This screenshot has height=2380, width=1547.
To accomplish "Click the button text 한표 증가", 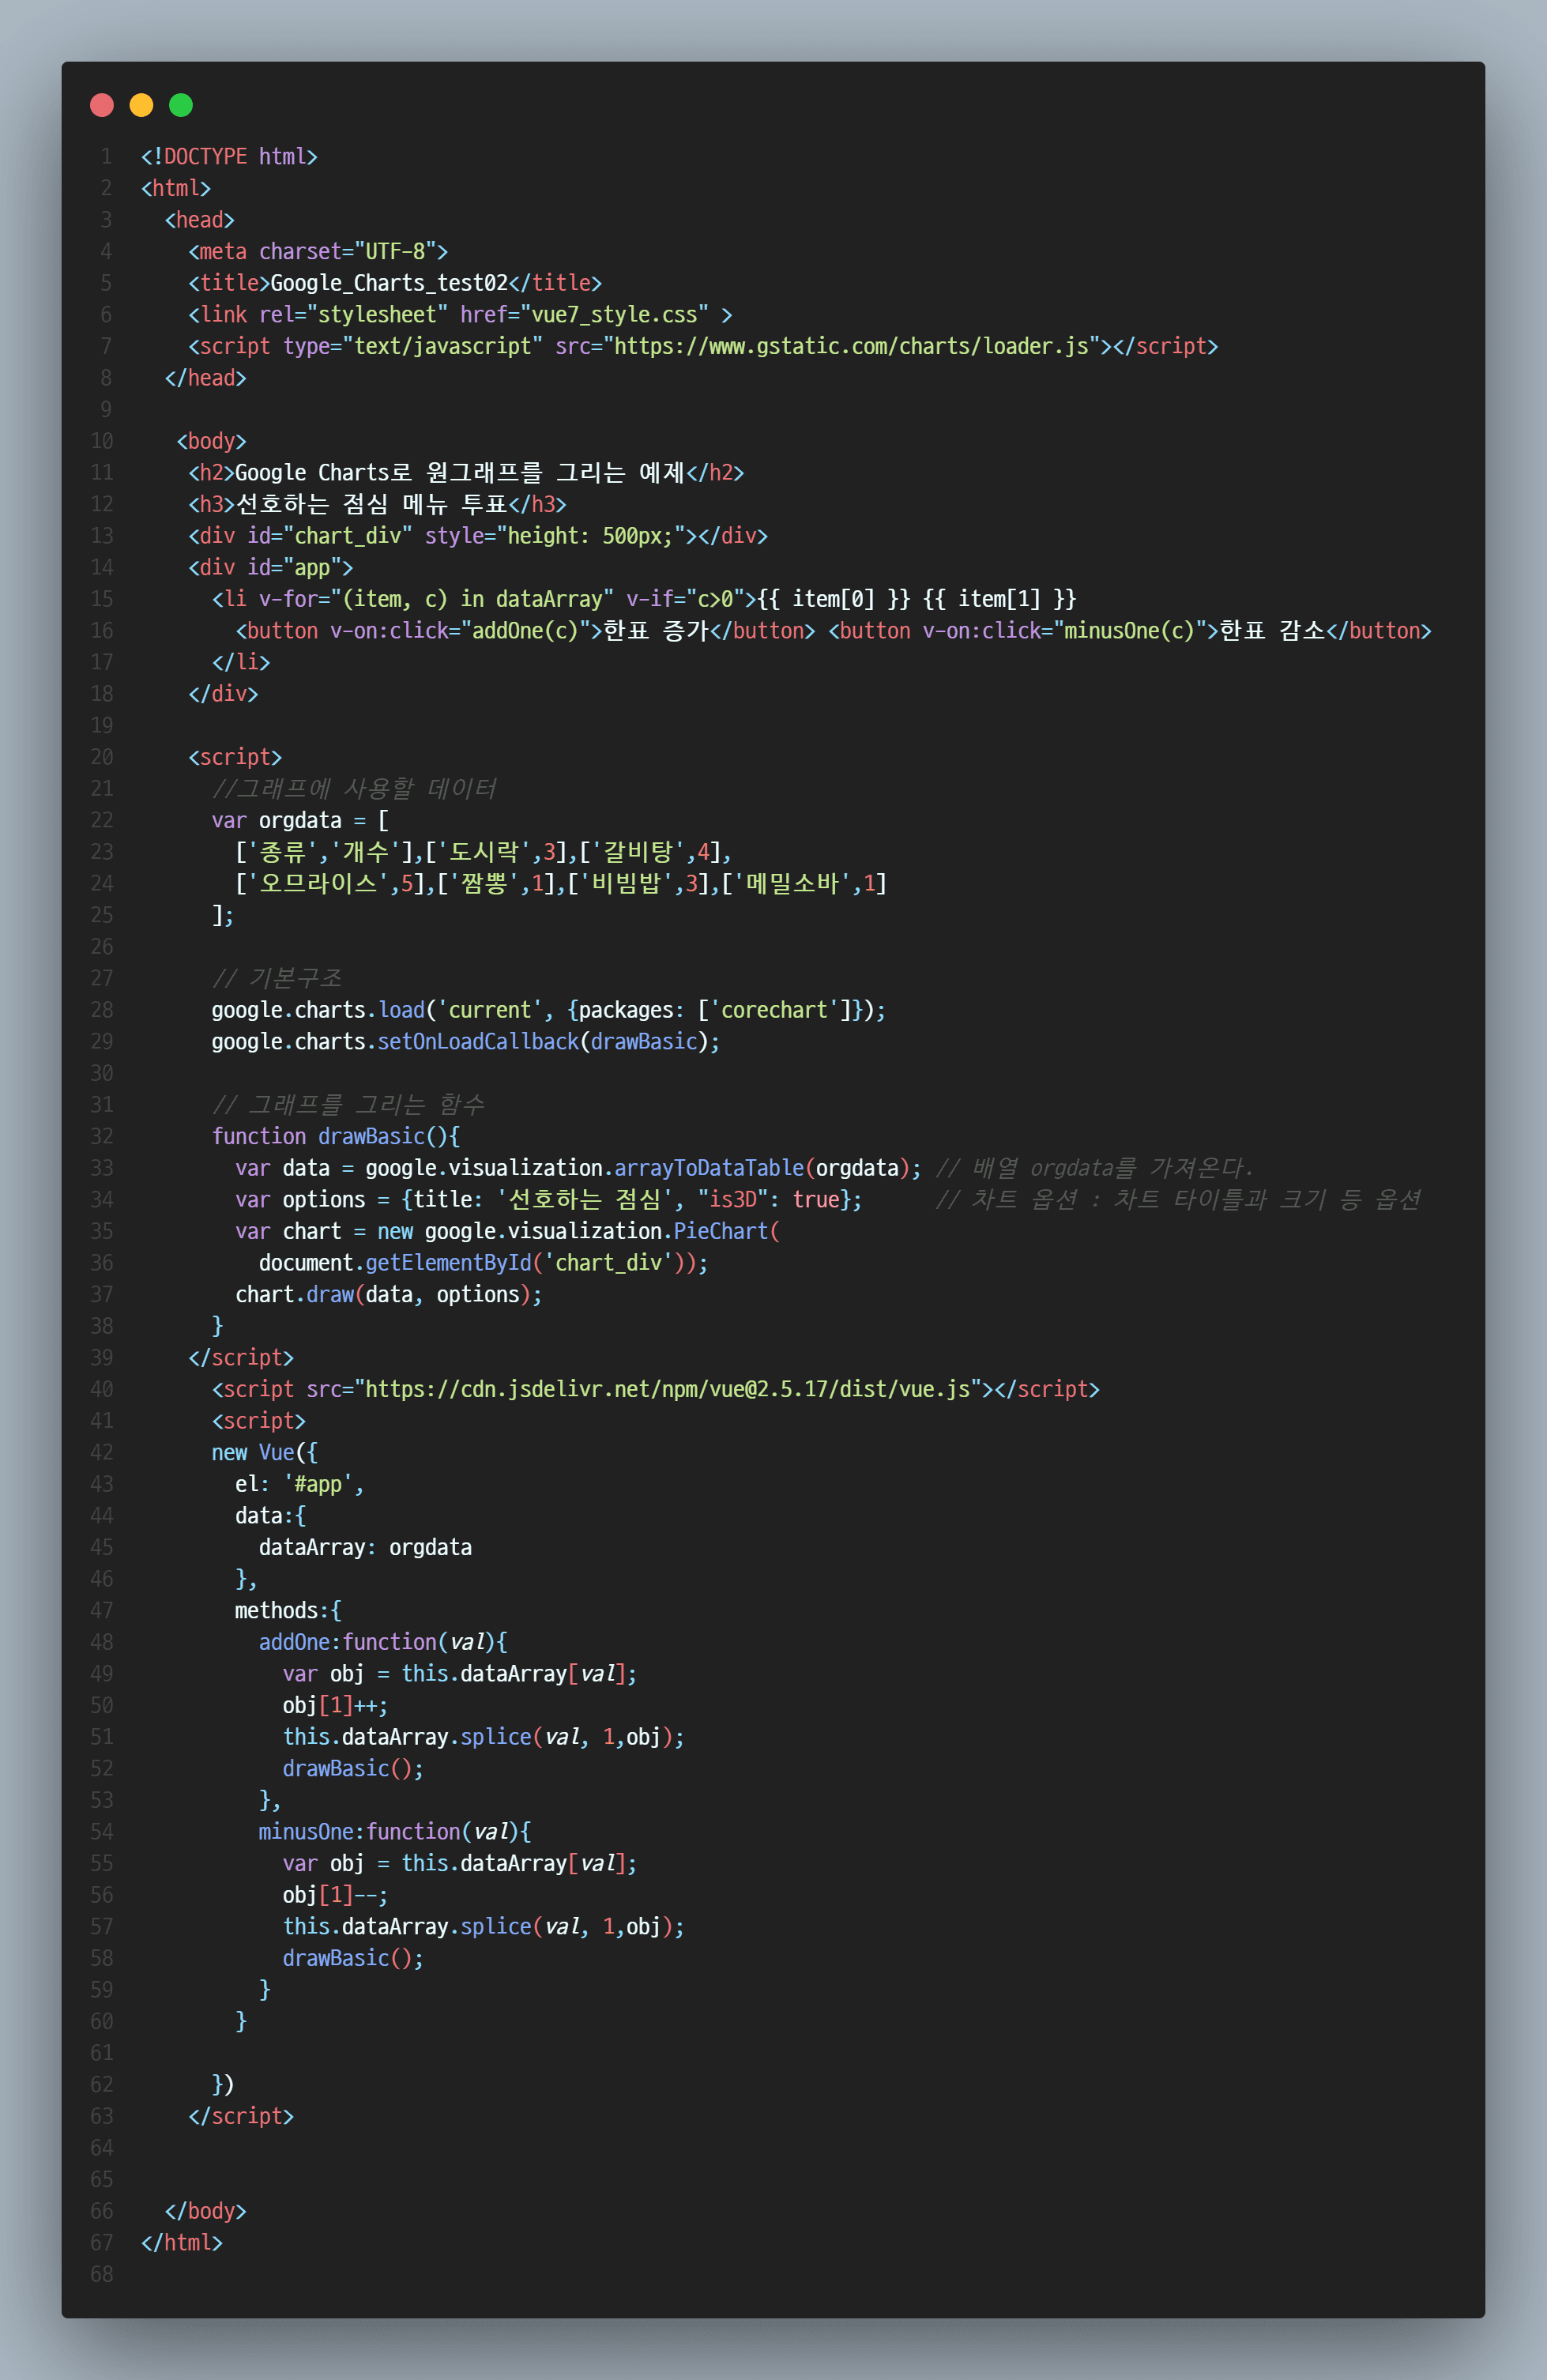I will coord(656,631).
